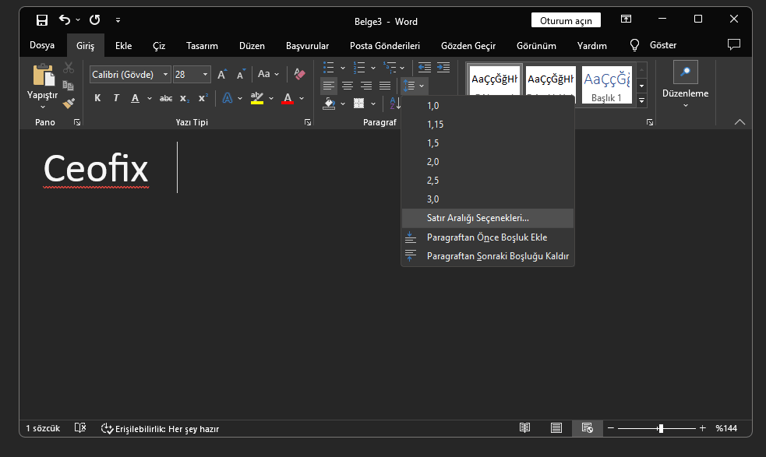The image size is (766, 457).
Task: Select 1,15 line spacing
Action: pyautogui.click(x=488, y=125)
